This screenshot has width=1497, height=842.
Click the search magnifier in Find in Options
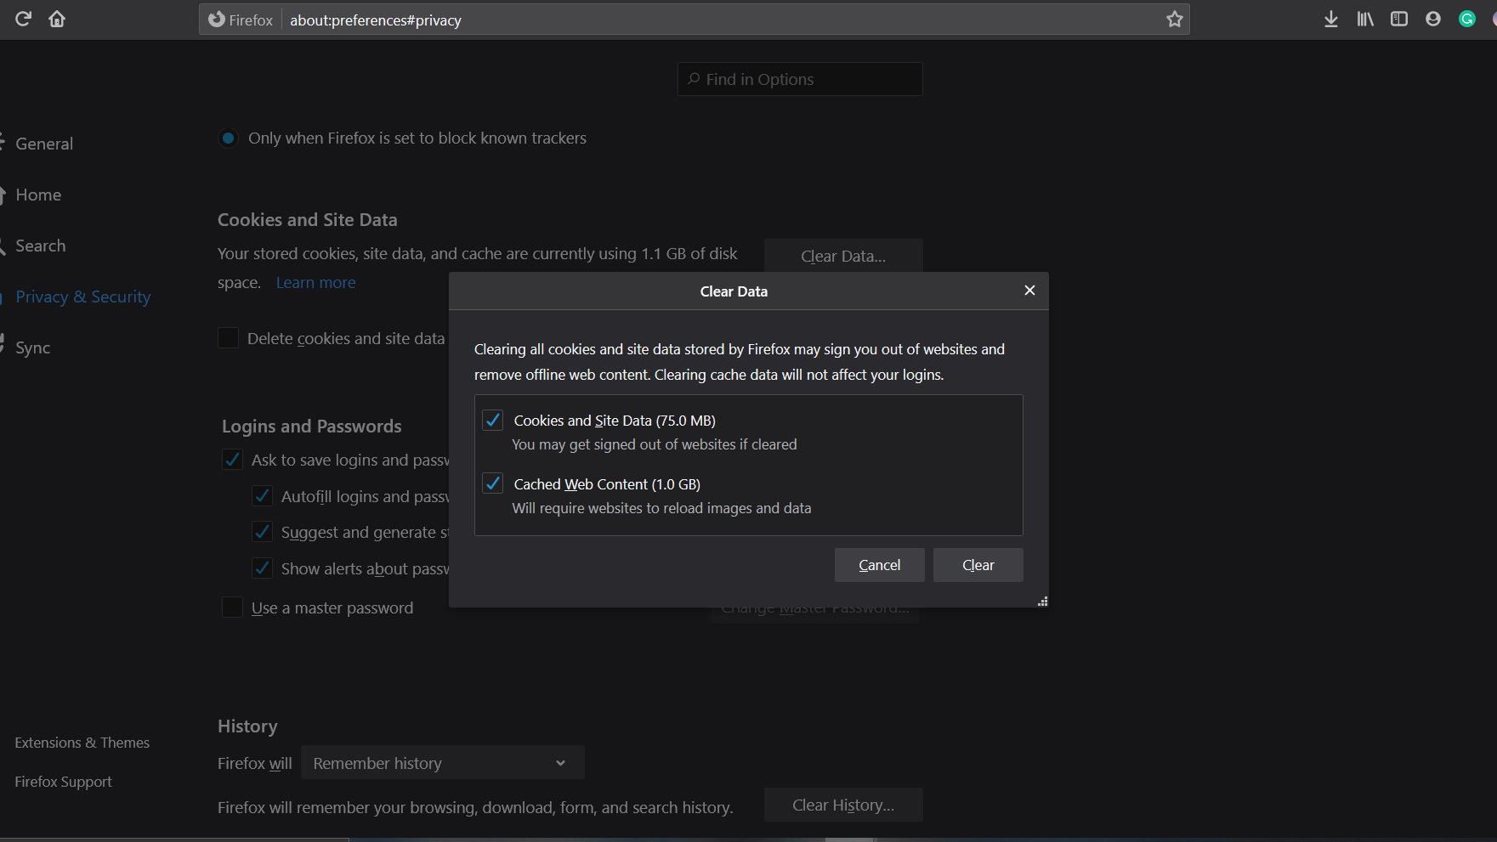pos(694,79)
